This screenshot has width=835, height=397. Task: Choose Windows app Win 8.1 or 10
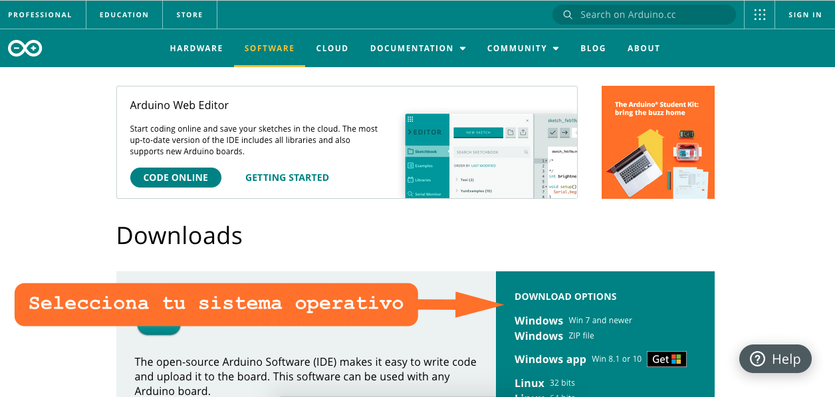coord(578,359)
